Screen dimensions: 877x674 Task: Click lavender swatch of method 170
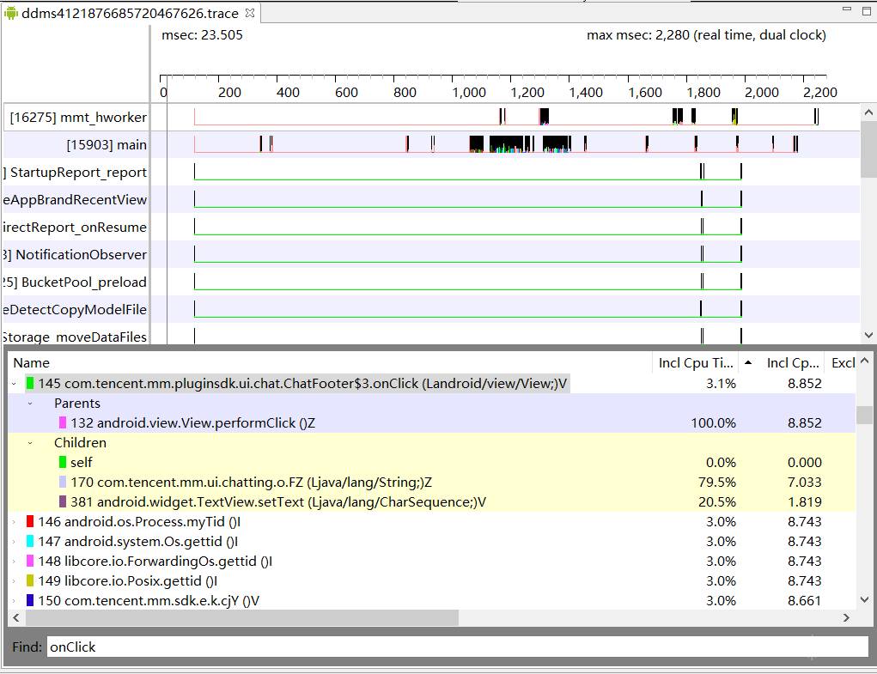pyautogui.click(x=63, y=482)
